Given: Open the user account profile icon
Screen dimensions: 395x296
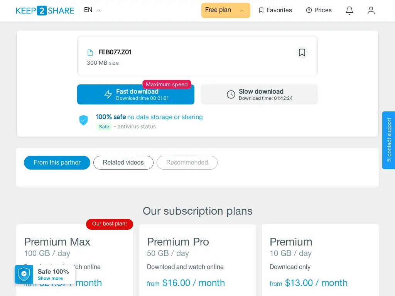Looking at the screenshot, I should [x=371, y=10].
